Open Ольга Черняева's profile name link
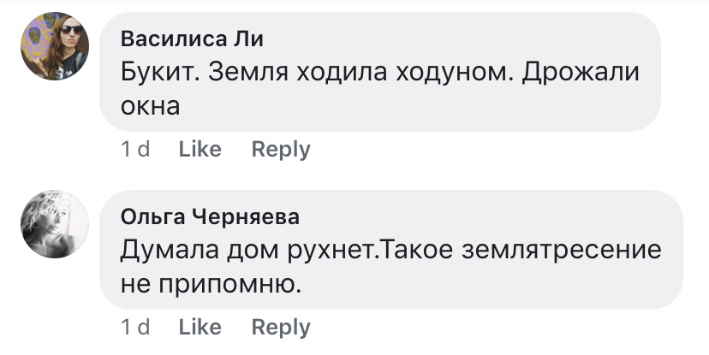The height and width of the screenshot is (355, 709). (x=210, y=216)
